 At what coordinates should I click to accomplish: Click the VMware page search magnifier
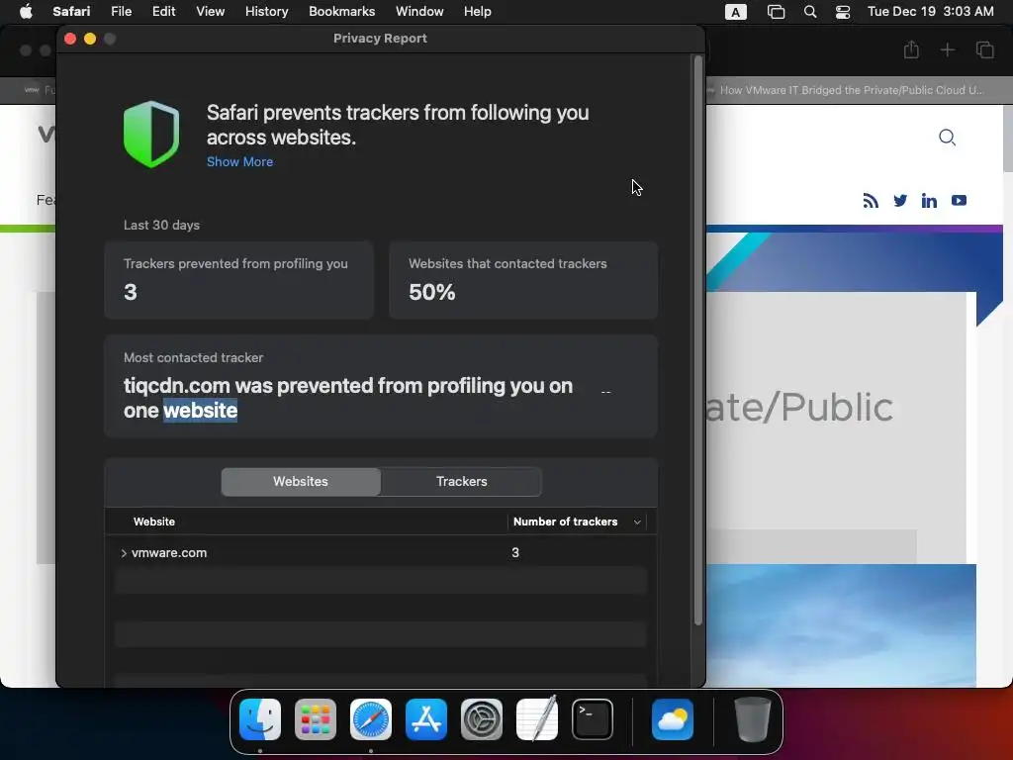(x=947, y=137)
